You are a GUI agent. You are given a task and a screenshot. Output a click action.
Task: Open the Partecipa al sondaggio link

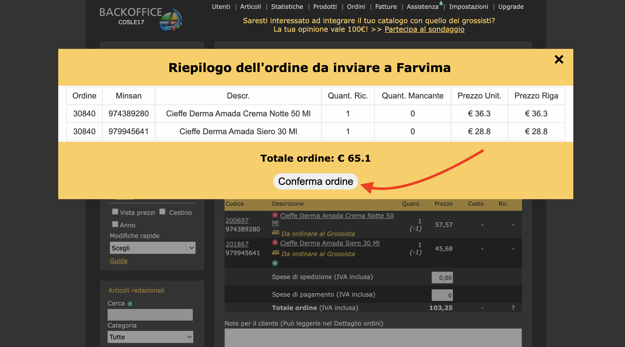pos(424,29)
